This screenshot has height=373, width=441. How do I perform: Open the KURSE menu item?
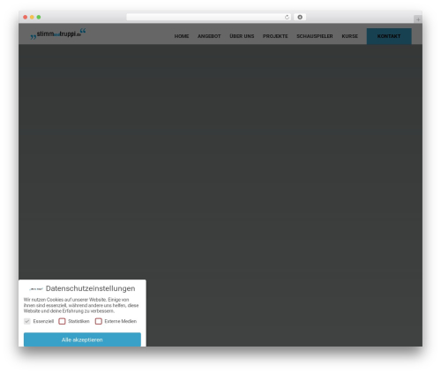tap(350, 36)
